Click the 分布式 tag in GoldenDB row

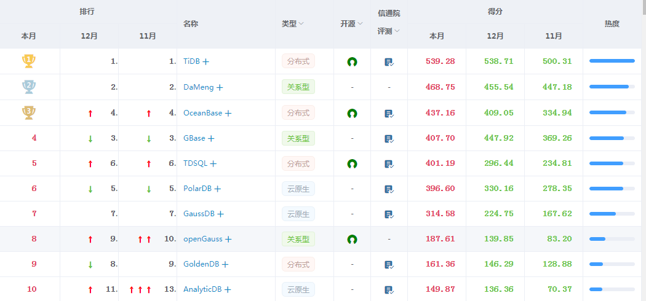tap(298, 264)
